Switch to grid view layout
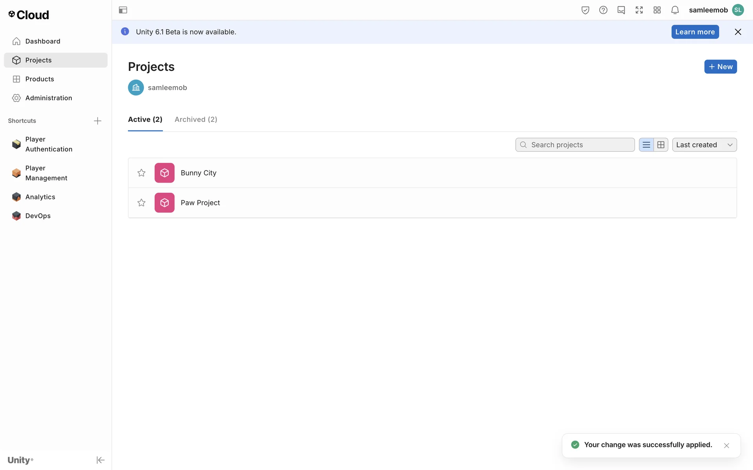The image size is (753, 470). pyautogui.click(x=661, y=145)
